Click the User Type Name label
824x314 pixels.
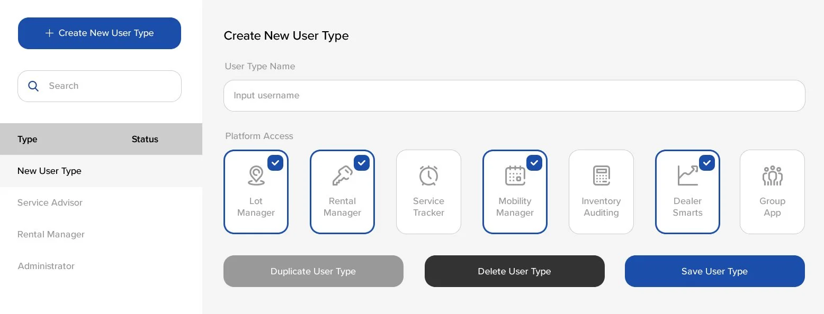pos(260,66)
